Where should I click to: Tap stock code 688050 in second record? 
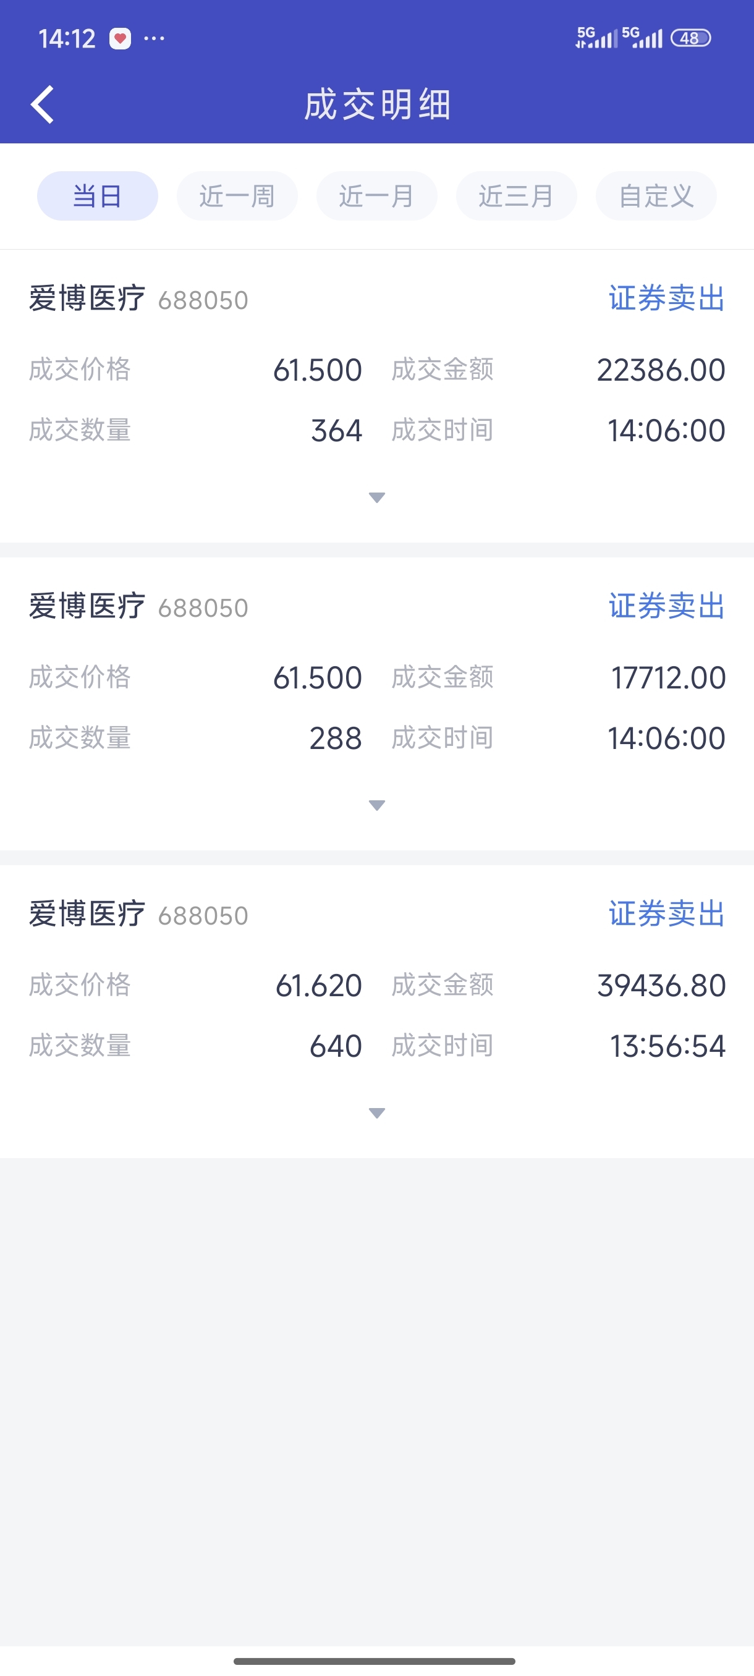pos(203,608)
